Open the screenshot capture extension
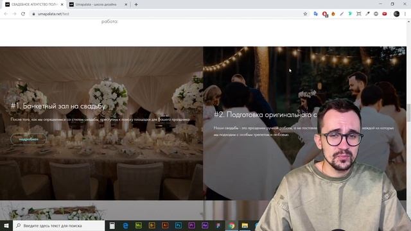 pos(359,14)
